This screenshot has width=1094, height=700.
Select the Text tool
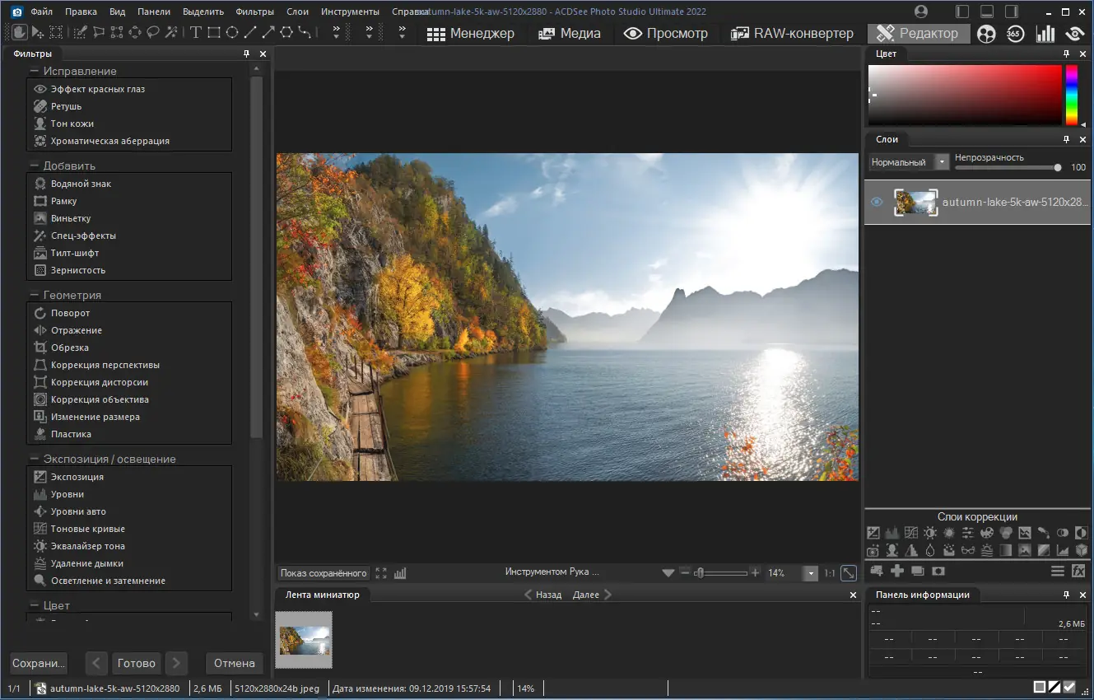coord(196,33)
